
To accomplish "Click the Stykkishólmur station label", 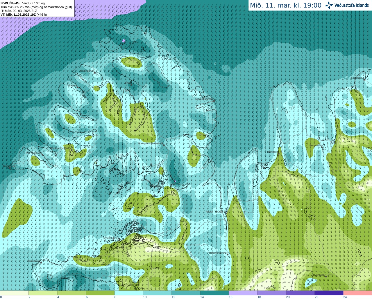I will click(111, 238).
